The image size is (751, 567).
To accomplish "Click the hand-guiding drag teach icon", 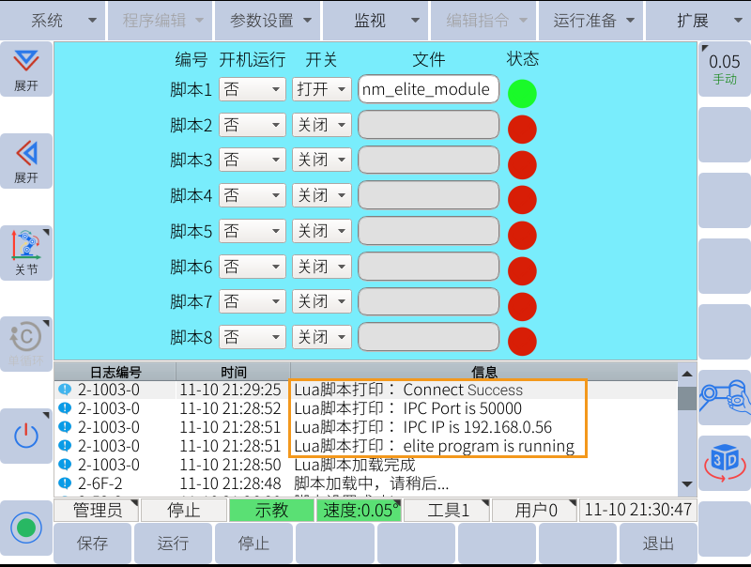I will pos(725,398).
